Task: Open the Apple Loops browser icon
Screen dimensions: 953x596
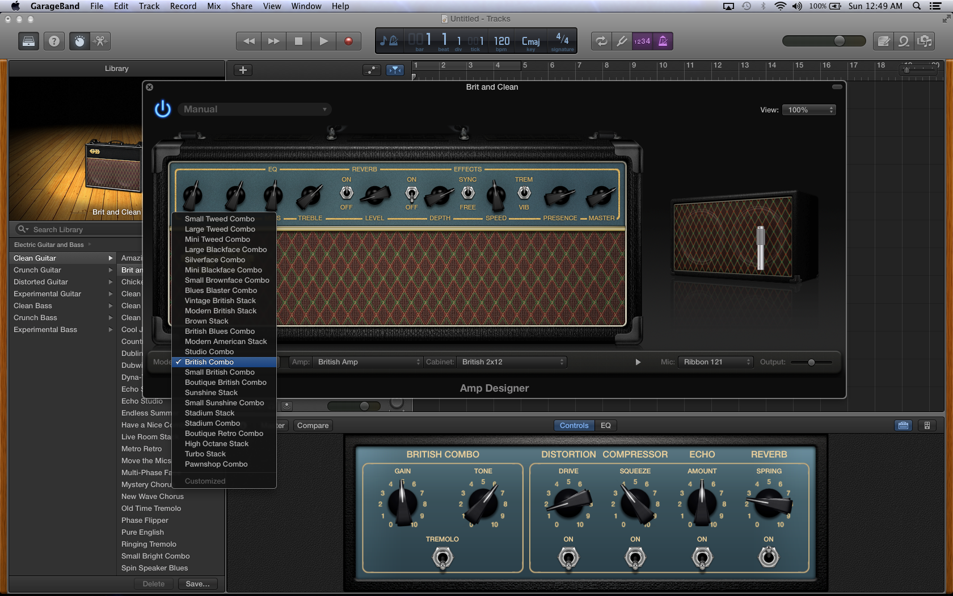Action: coord(904,41)
